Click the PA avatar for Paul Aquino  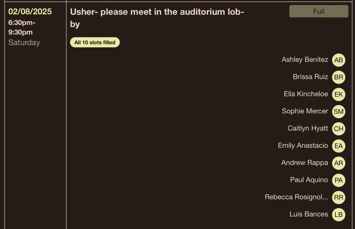coord(338,180)
